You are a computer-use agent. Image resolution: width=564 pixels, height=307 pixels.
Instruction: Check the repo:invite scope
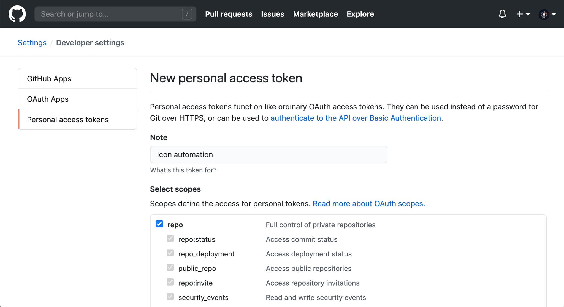tap(170, 282)
